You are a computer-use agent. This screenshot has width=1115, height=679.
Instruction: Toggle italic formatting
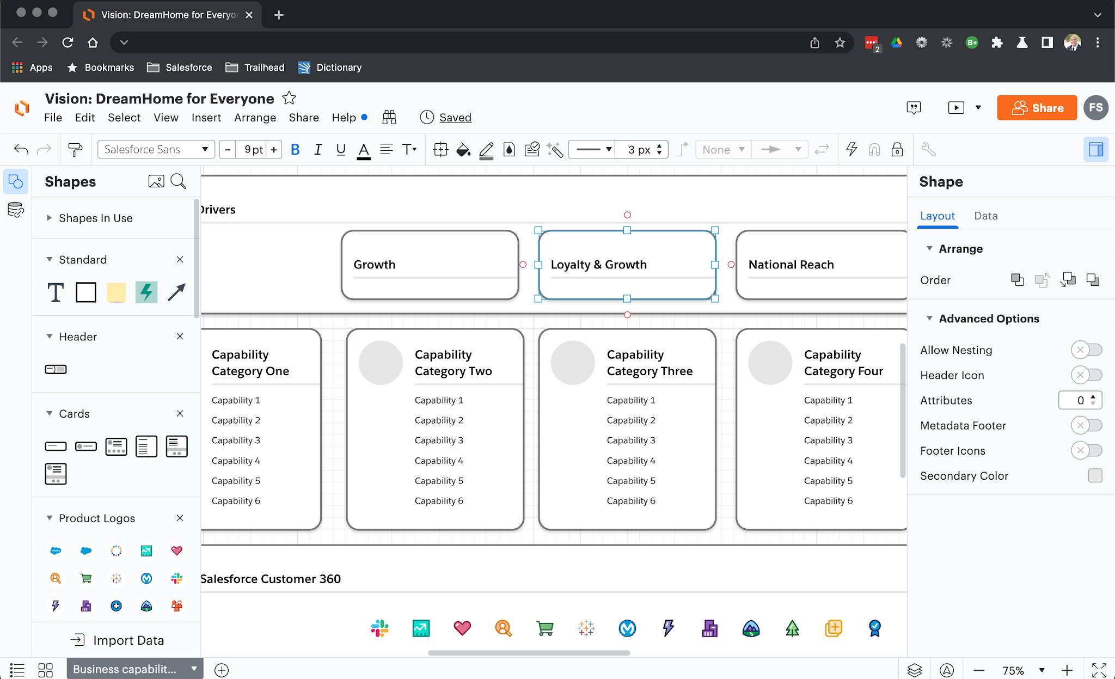click(318, 150)
